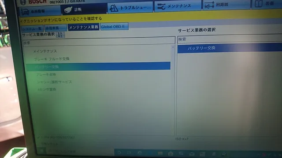Switch to the Global OBD II tab
The image size is (282, 158).
pyautogui.click(x=114, y=26)
